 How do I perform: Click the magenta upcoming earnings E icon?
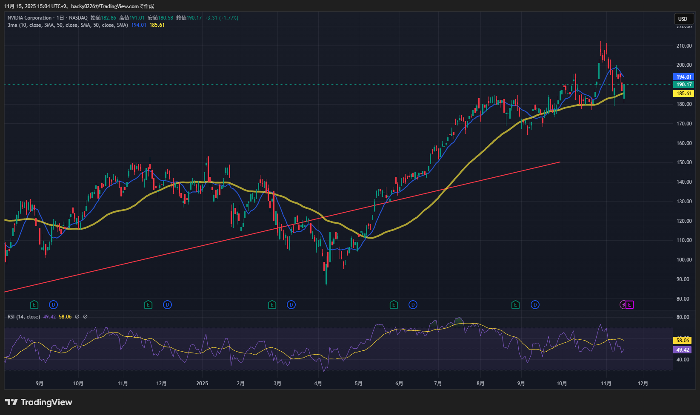click(630, 304)
